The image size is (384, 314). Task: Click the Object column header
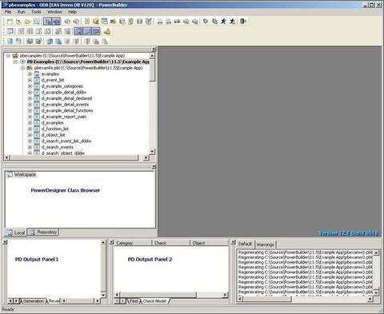(x=210, y=243)
